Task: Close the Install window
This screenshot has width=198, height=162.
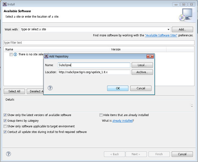Action: [192, 5]
